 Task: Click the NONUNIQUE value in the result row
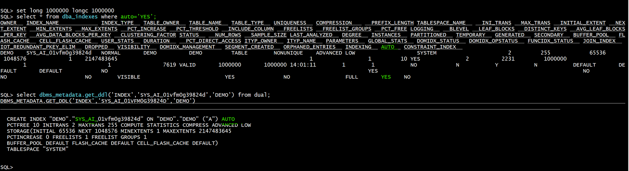coord(288,53)
